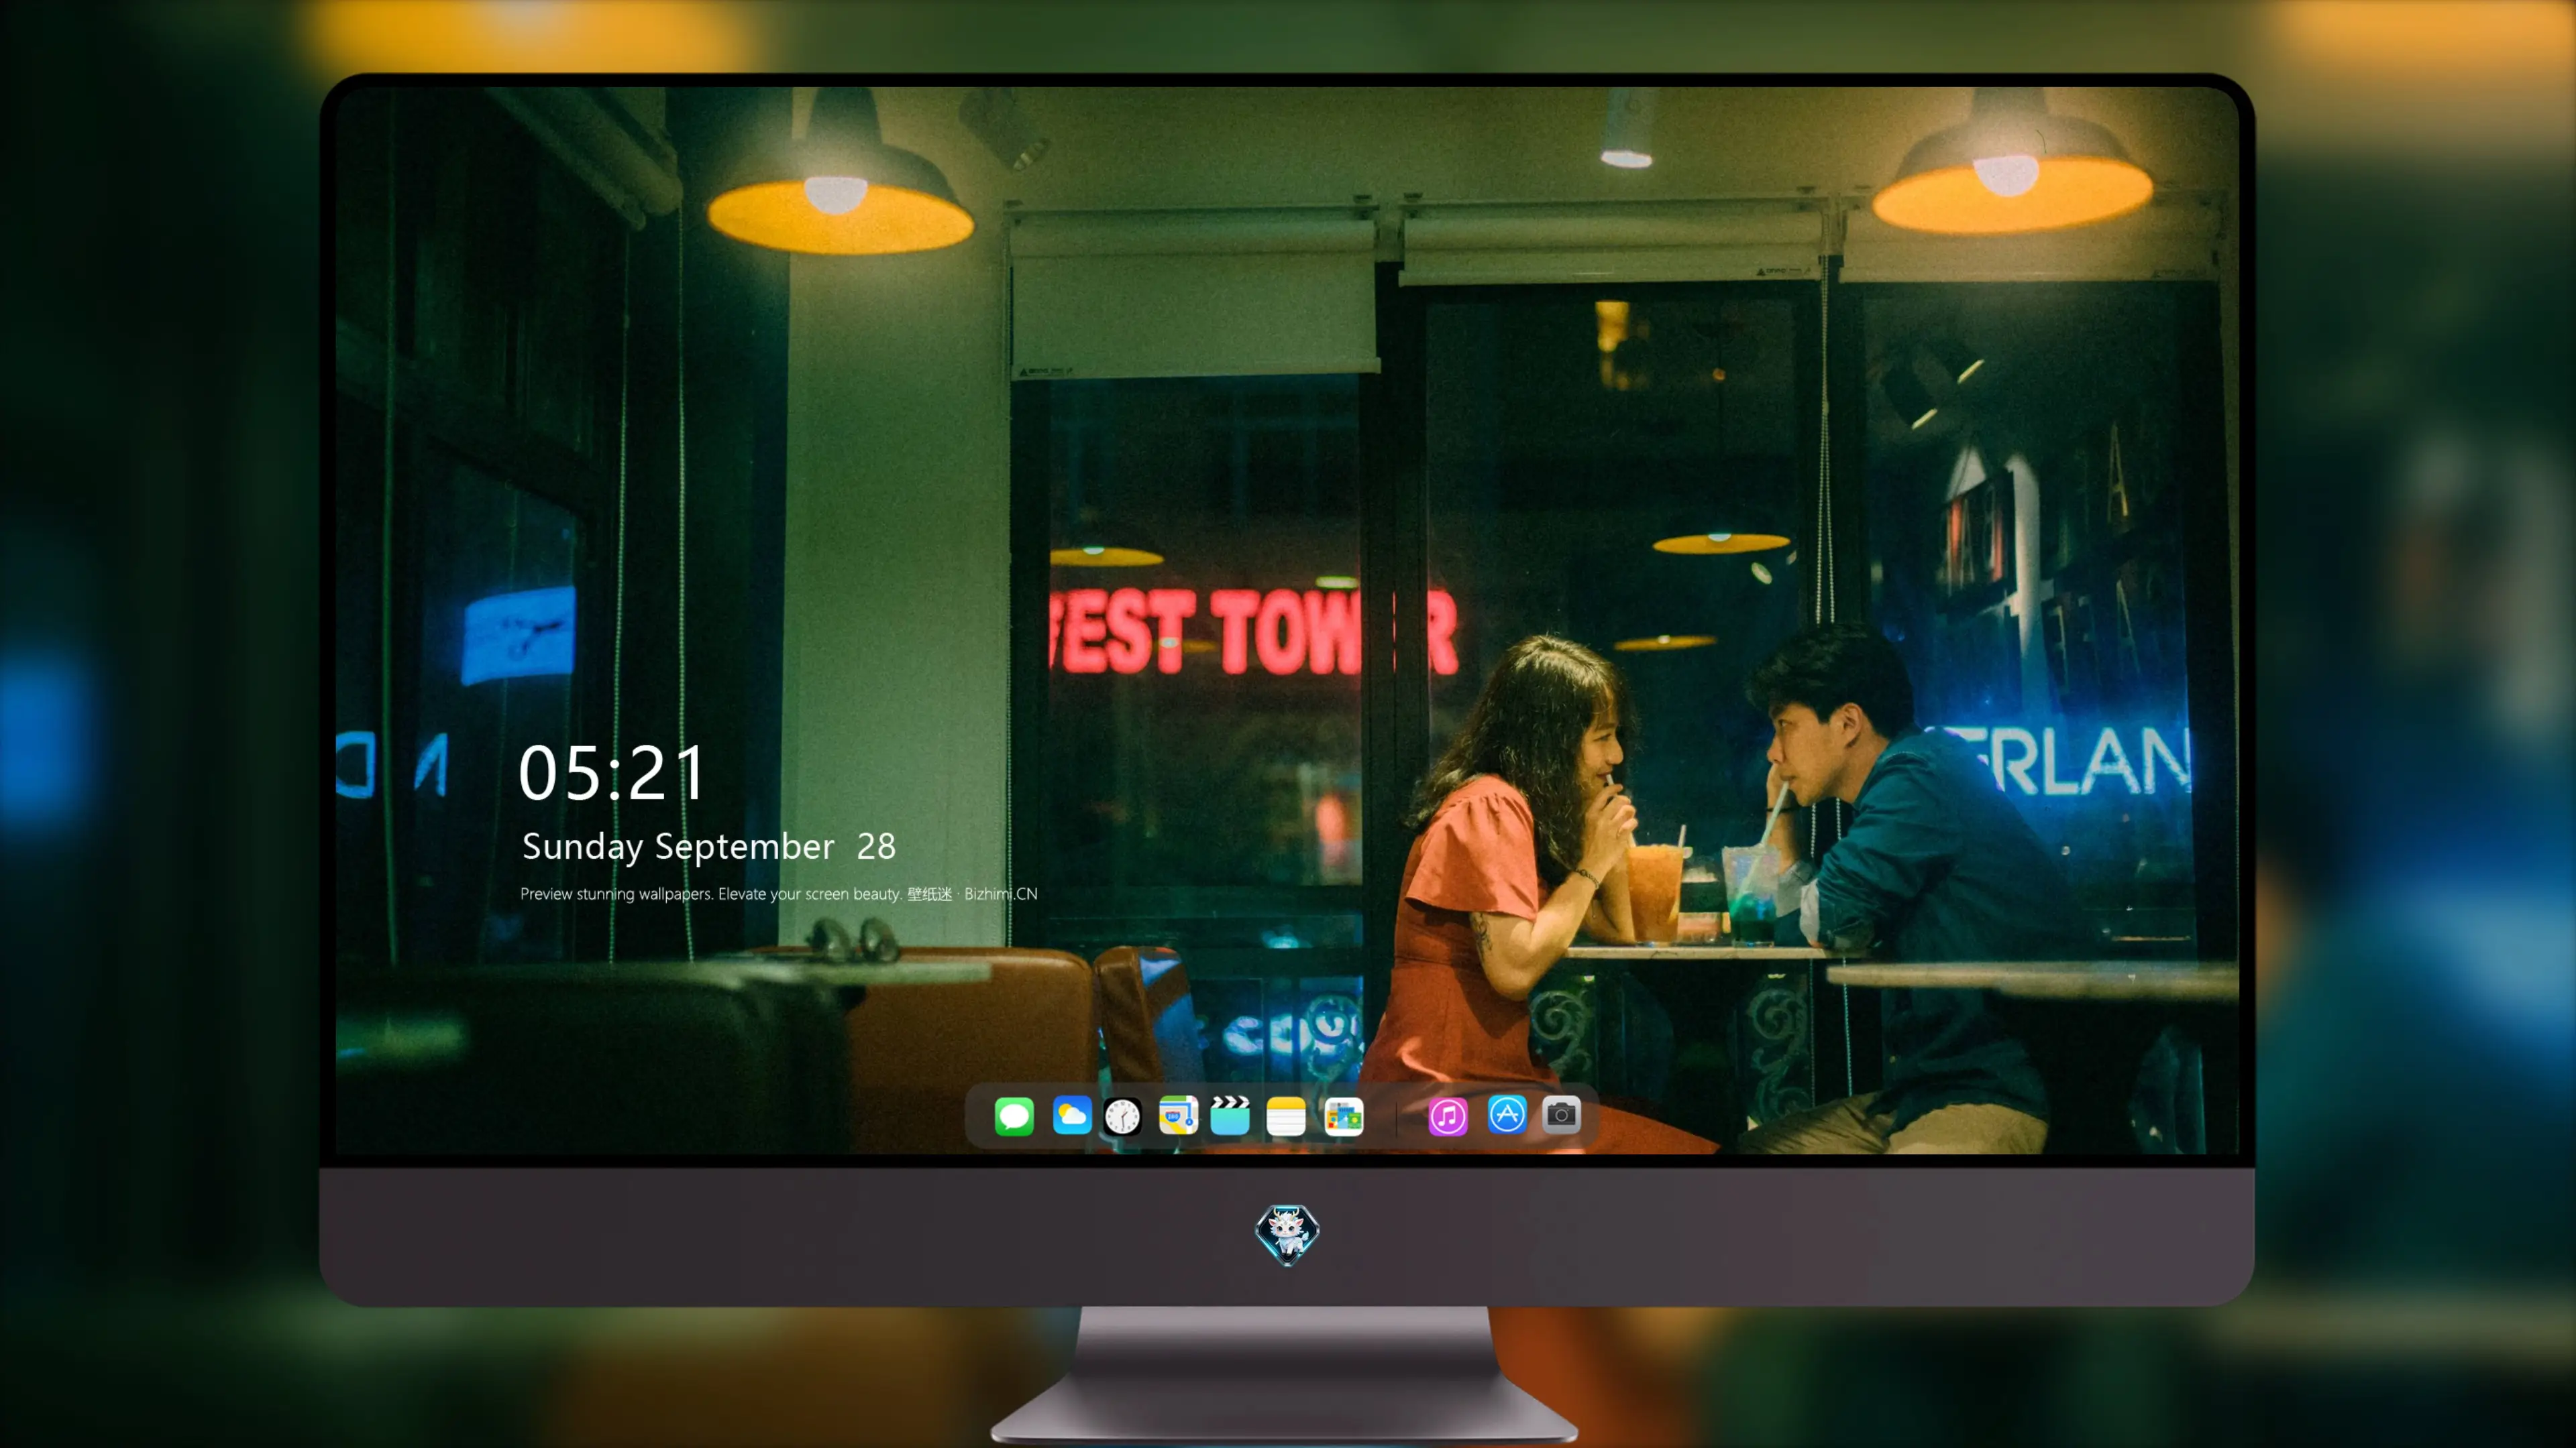The width and height of the screenshot is (2576, 1448).
Task: Open the Videos clapperboard app
Action: [x=1230, y=1115]
